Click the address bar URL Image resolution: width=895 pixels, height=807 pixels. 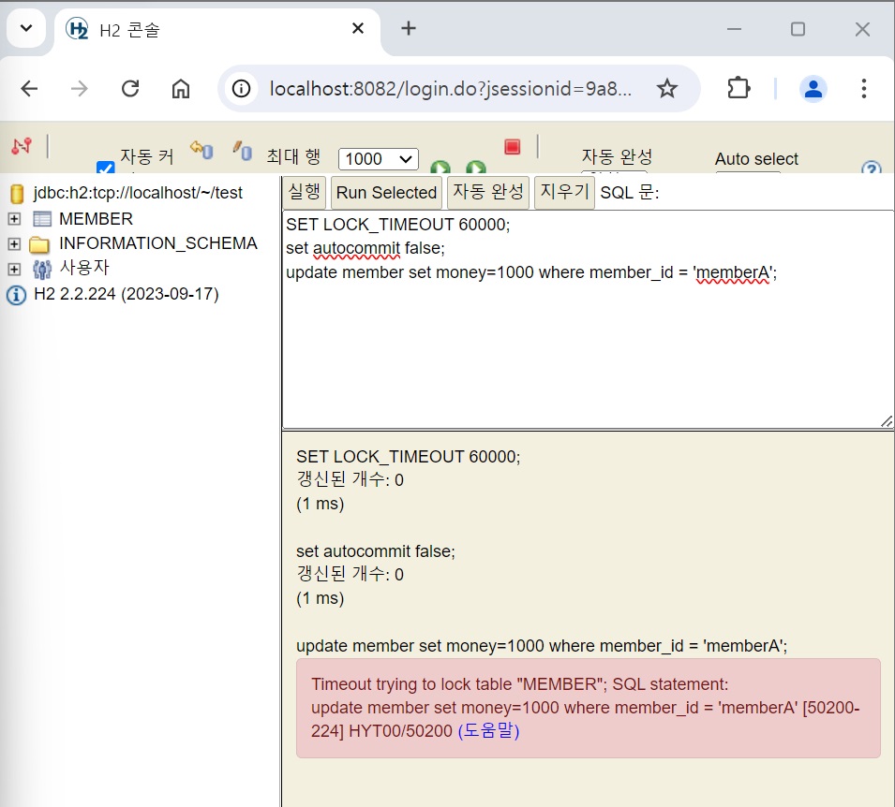point(451,88)
